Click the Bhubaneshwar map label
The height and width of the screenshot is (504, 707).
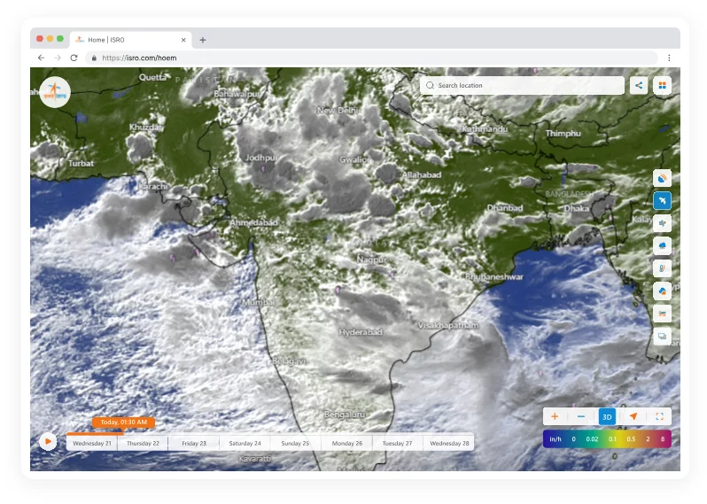pyautogui.click(x=494, y=276)
